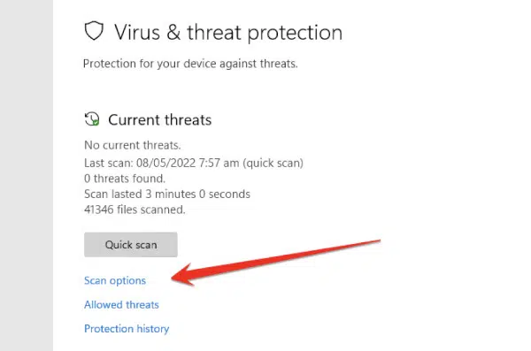Open Scan options
This screenshot has width=531, height=351.
pos(115,280)
